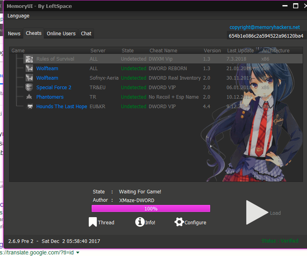The image size is (307, 256).
Task: Click the Hounds The Last Hope icon
Action: [x=30, y=106]
